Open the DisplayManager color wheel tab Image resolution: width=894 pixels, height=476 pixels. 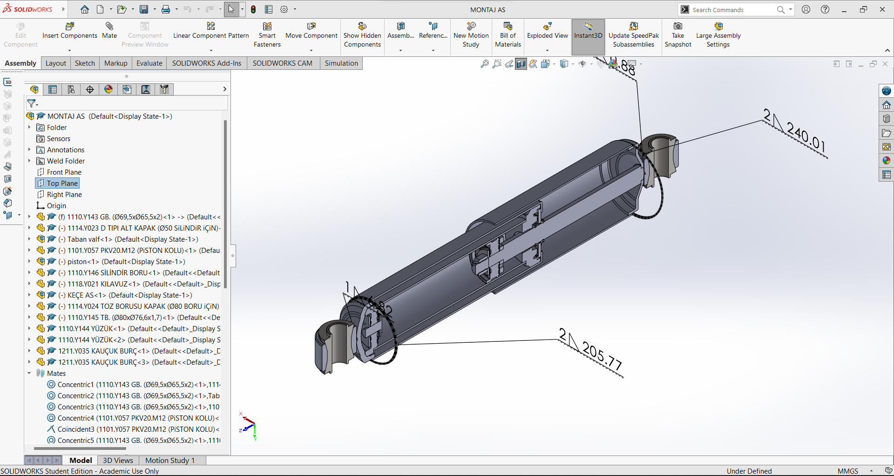(x=108, y=89)
